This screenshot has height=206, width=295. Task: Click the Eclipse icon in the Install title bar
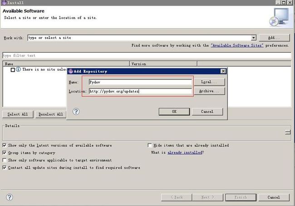click(4, 2)
